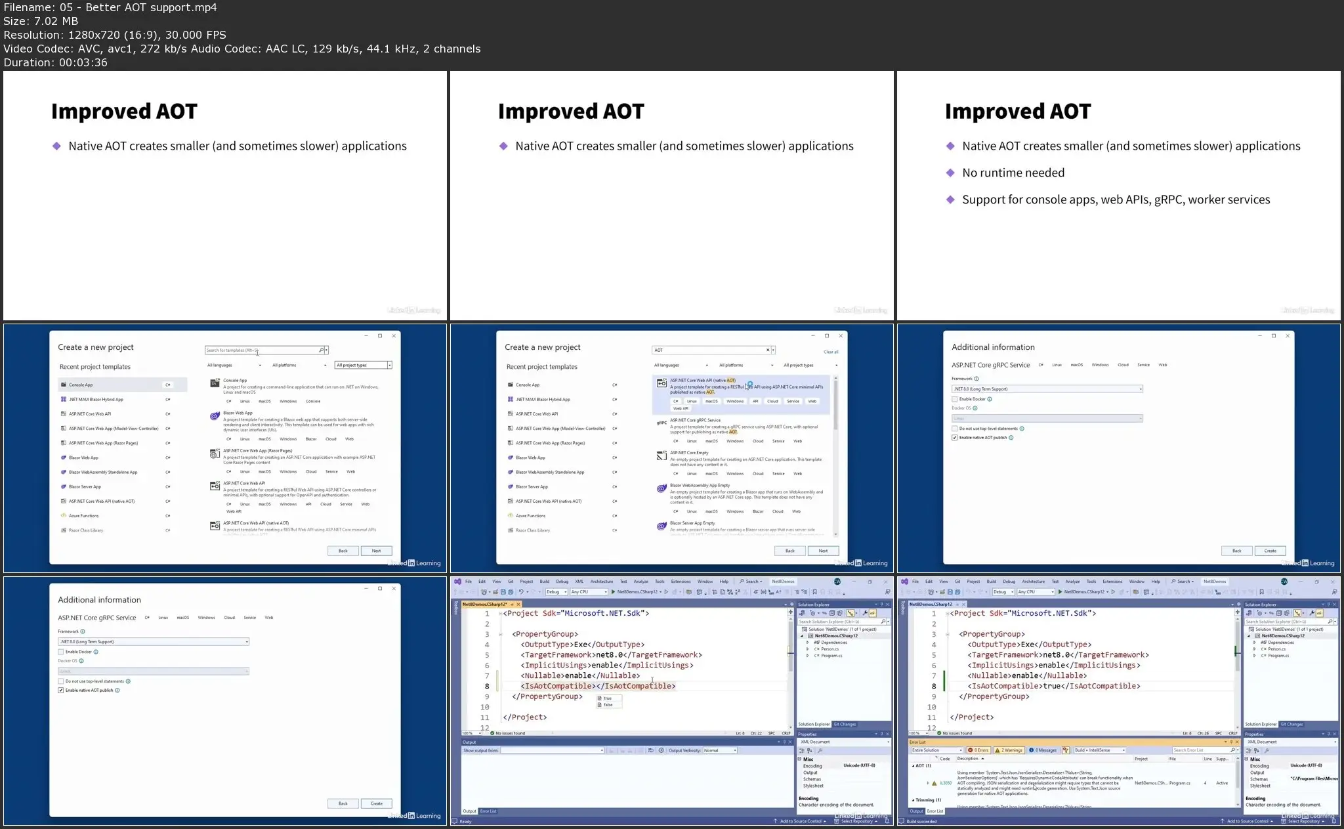Click .NET MAUI Blazor Hybrid App icon in first dialog
Screen dimensions: 1344x829
[x=64, y=399]
